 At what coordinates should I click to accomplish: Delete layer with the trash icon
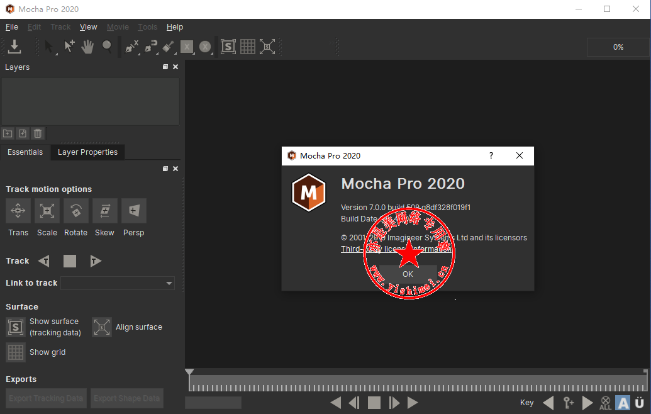38,133
